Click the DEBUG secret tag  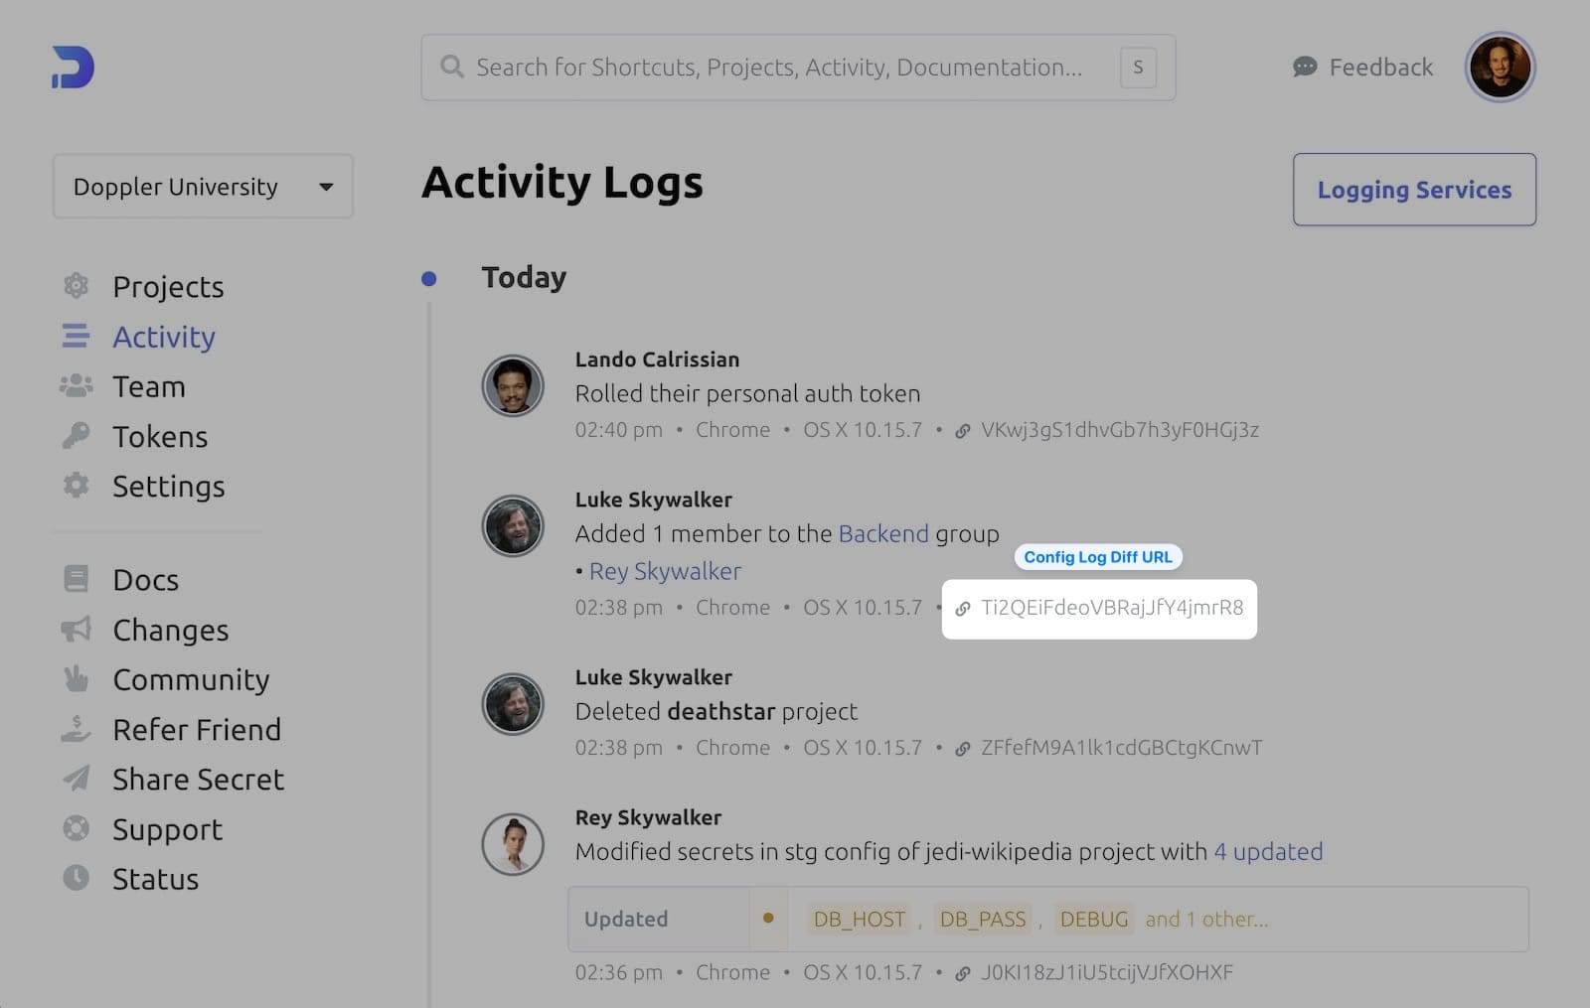point(1093,919)
